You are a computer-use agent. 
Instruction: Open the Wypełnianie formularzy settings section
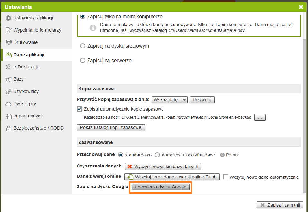37,30
